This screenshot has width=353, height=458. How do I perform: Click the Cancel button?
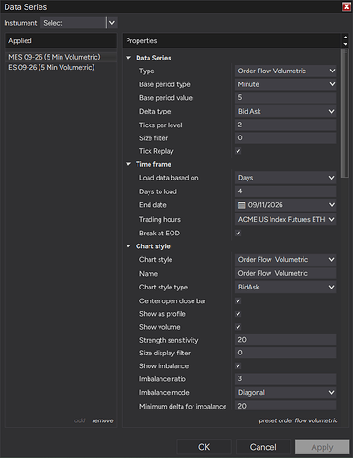coord(263,447)
